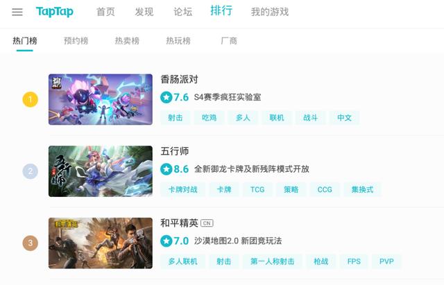Select the FPS tag
The height and width of the screenshot is (285, 444).
point(354,261)
